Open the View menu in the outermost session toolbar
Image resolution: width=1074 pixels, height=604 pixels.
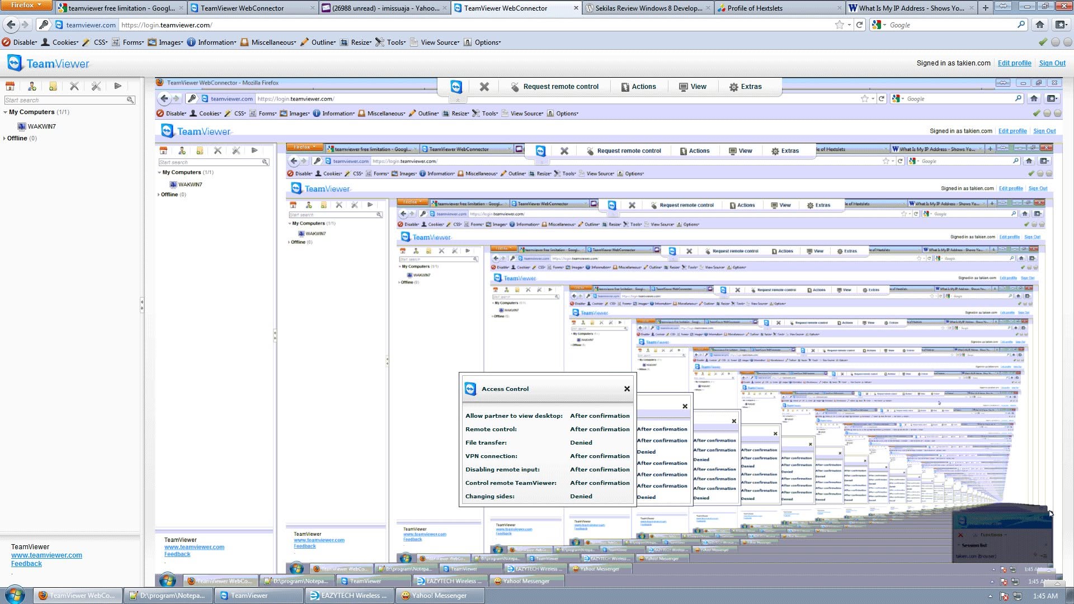click(693, 87)
